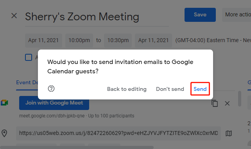Click Send to email invitations
The image size is (251, 149).
(200, 89)
